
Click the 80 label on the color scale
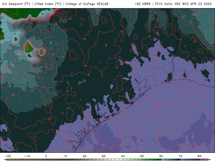200,156
